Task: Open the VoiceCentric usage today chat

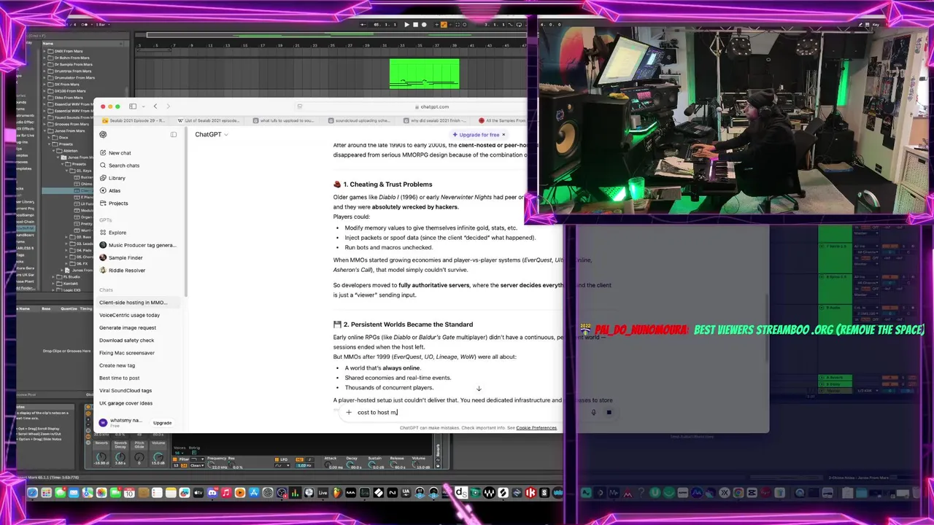Action: [x=129, y=315]
